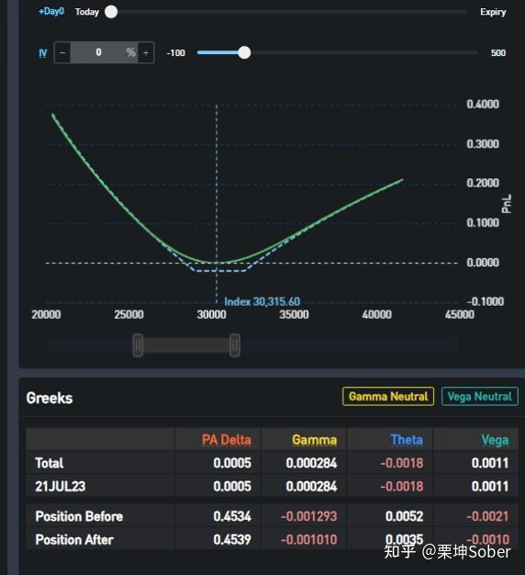Decrease IV with the minus button

pos(62,52)
